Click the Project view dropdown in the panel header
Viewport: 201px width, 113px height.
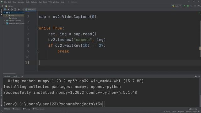click(x=6, y=9)
